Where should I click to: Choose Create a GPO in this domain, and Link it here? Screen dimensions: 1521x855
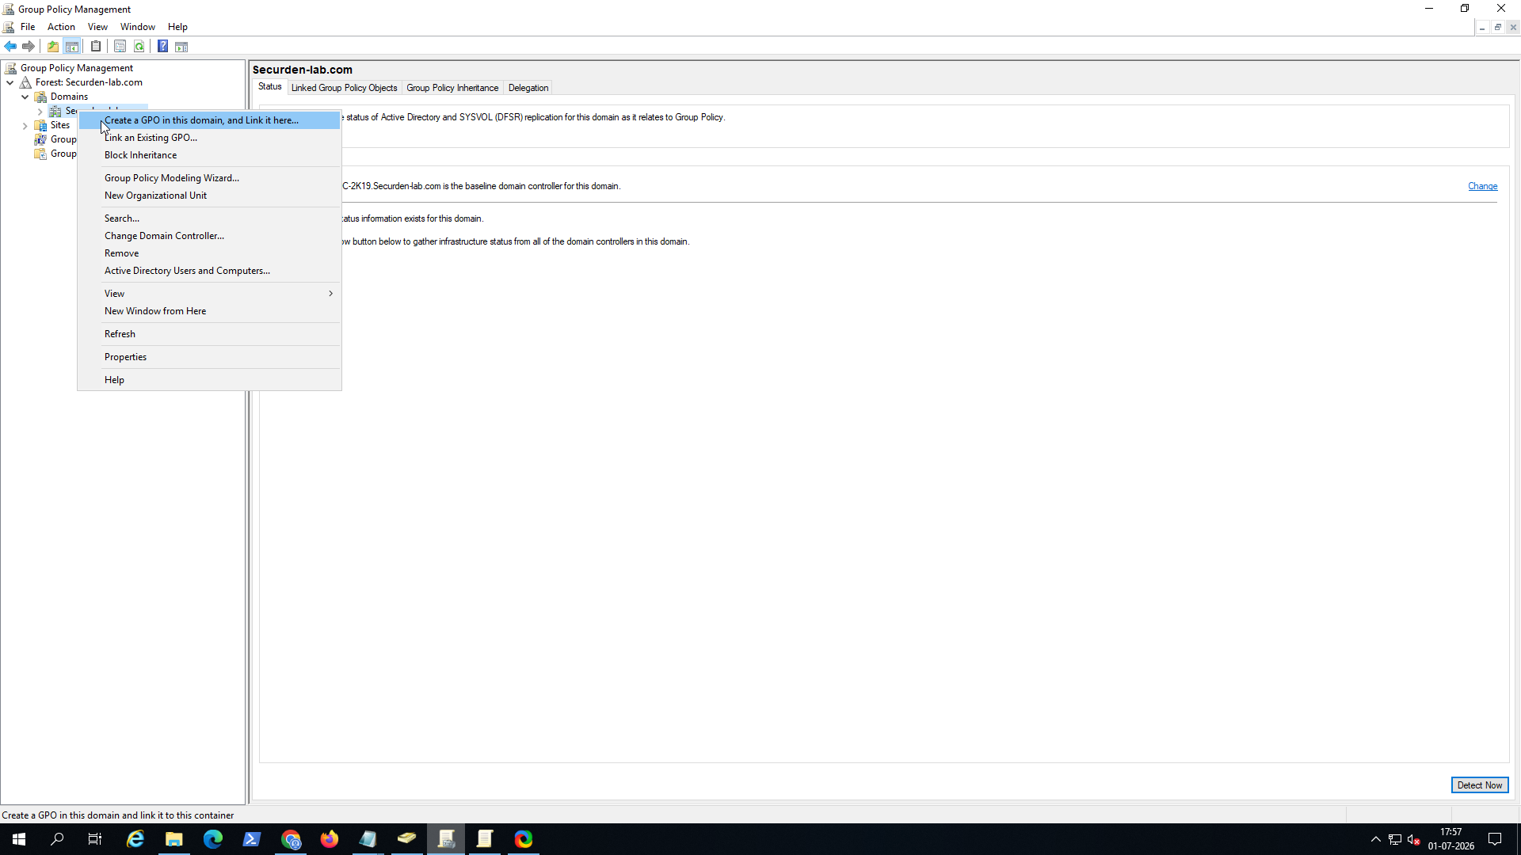pos(210,120)
